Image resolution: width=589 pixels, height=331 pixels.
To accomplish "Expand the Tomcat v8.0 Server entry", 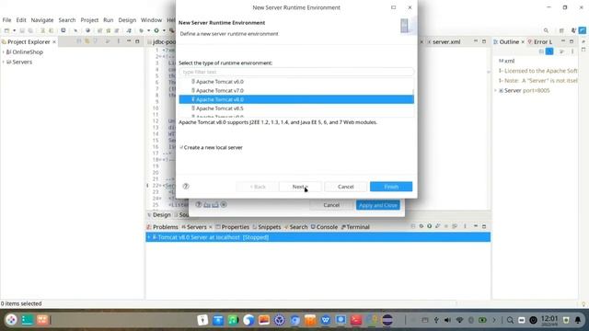I will pos(149,237).
